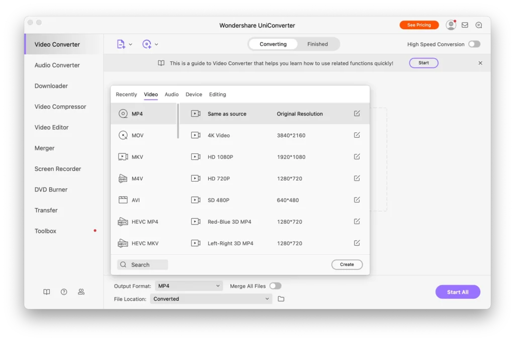This screenshot has height=341, width=515.
Task: Switch to the Device tab
Action: (x=194, y=94)
